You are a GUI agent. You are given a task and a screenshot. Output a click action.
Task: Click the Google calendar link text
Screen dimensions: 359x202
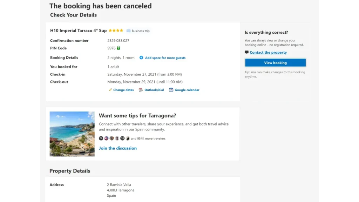(x=187, y=90)
